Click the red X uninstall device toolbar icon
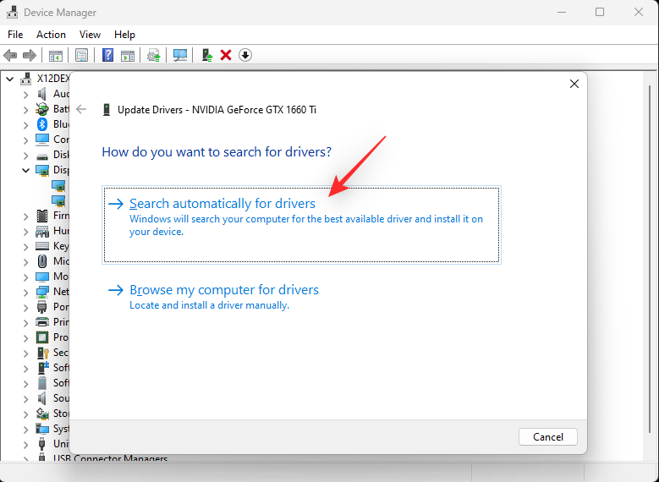This screenshot has width=659, height=482. [x=226, y=55]
